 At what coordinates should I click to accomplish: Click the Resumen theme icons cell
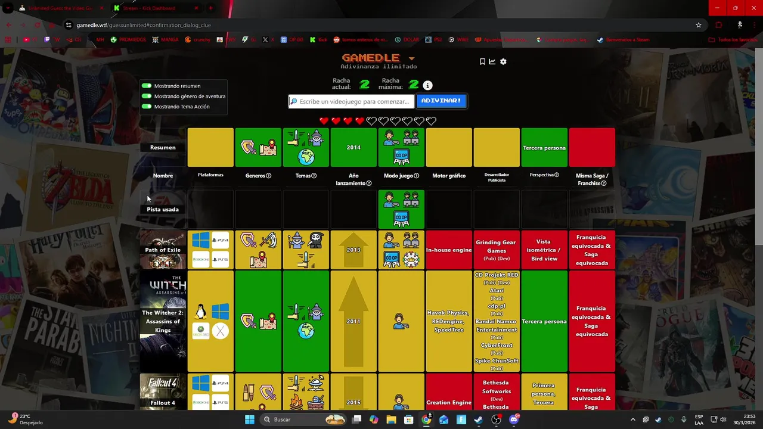[306, 147]
